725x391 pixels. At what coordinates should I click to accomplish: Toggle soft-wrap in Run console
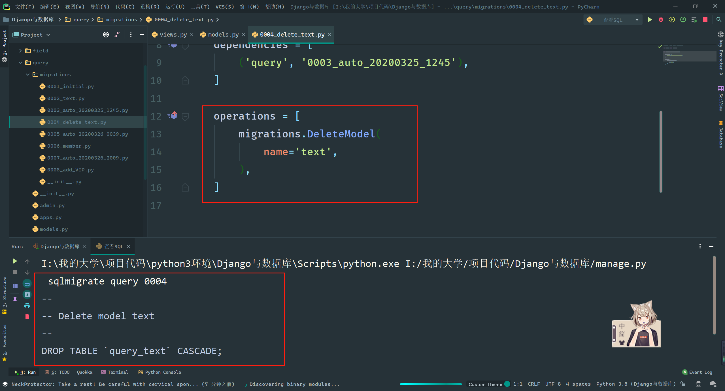[x=27, y=283]
